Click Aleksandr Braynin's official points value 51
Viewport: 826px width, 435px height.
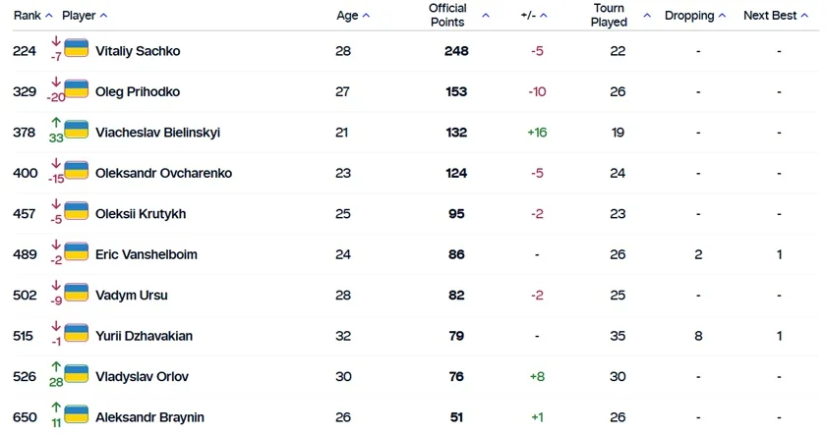click(x=456, y=417)
